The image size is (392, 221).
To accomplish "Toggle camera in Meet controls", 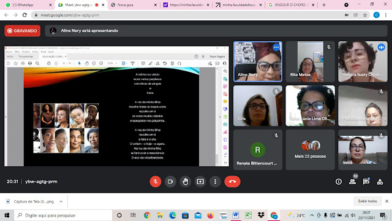I will [170, 182].
